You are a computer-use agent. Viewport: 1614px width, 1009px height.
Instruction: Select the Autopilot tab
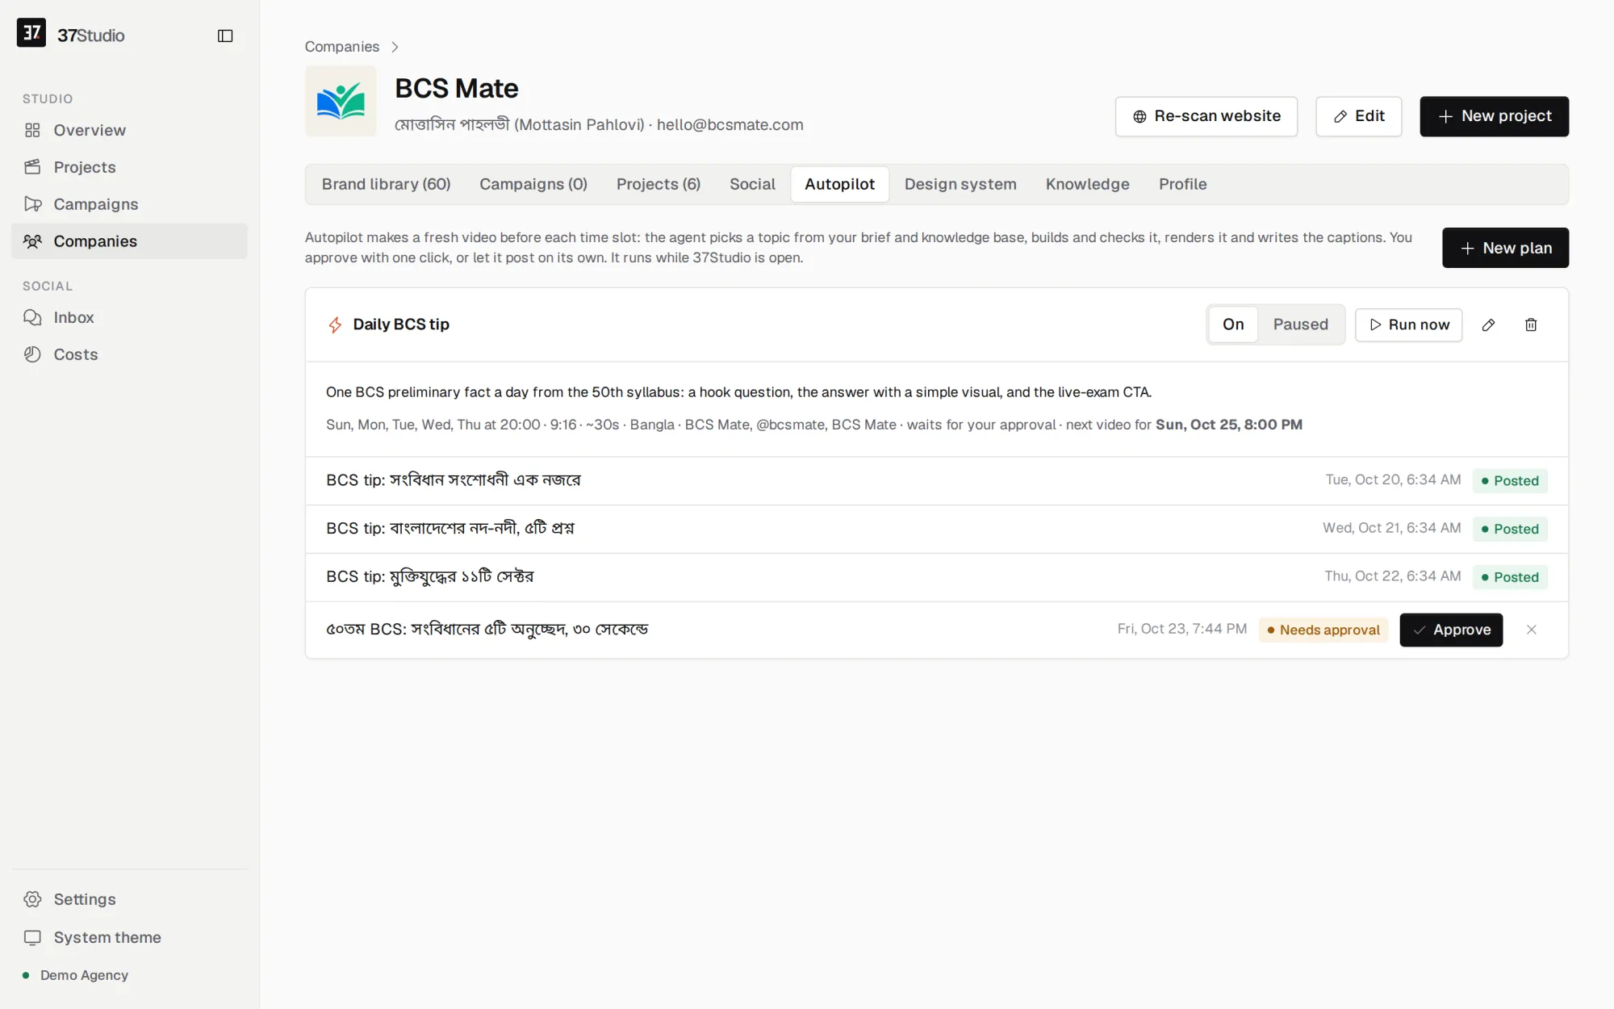coord(839,184)
